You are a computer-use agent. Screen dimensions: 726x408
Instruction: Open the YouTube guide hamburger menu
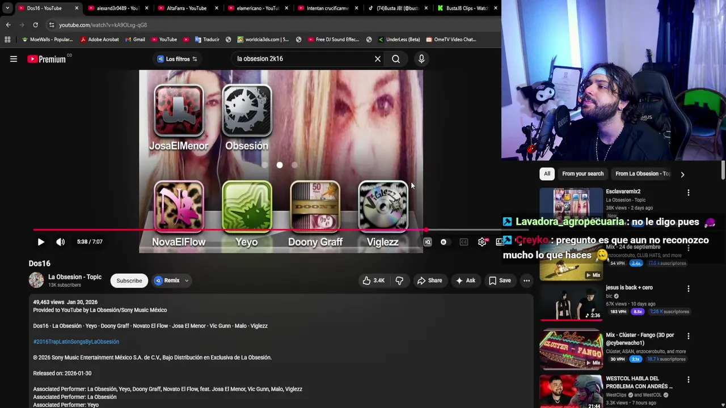pos(14,59)
